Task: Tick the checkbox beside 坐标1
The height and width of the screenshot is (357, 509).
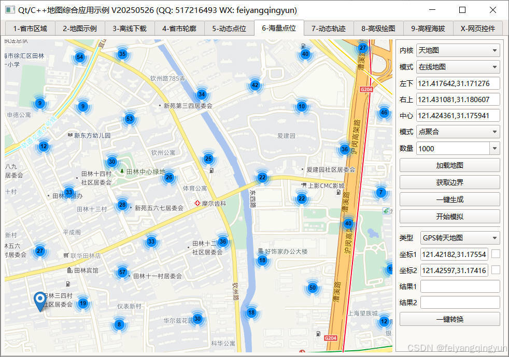Action: point(496,254)
